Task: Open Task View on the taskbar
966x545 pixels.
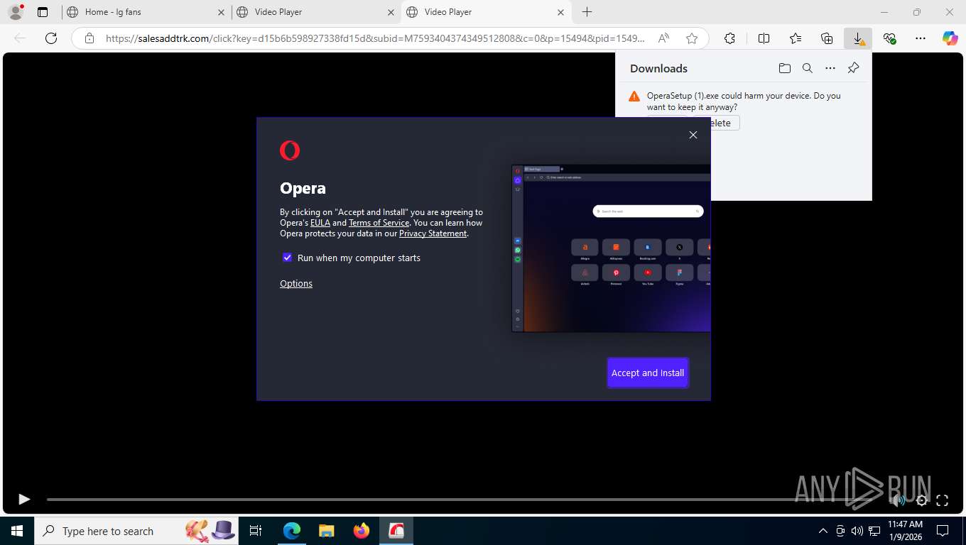Action: (256, 531)
